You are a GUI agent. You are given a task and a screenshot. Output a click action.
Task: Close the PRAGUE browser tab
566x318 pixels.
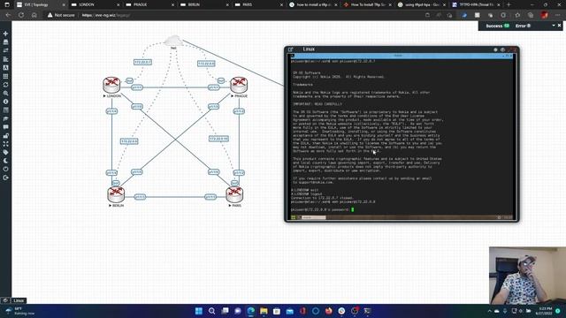(x=172, y=5)
